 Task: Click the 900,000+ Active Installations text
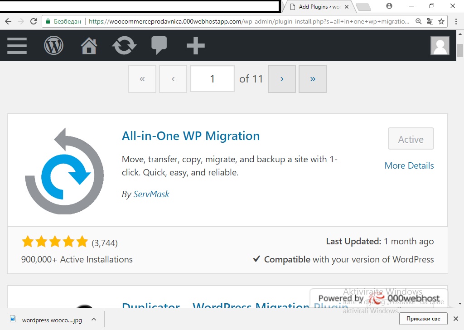[x=77, y=259]
